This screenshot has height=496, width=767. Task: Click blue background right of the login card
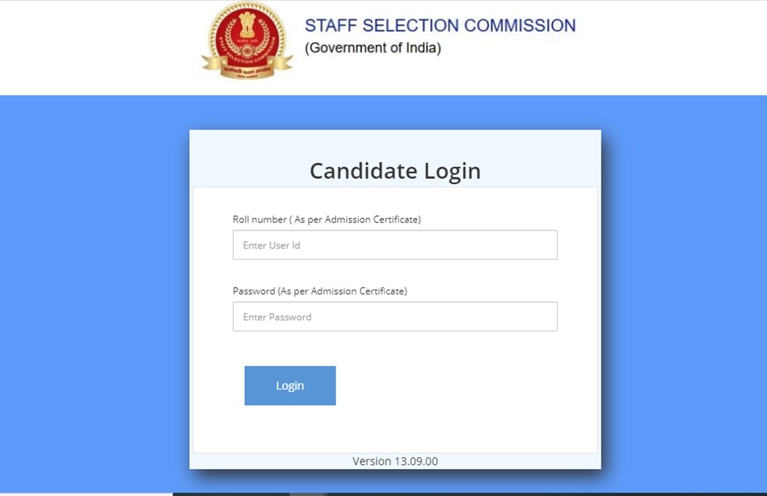click(x=684, y=288)
